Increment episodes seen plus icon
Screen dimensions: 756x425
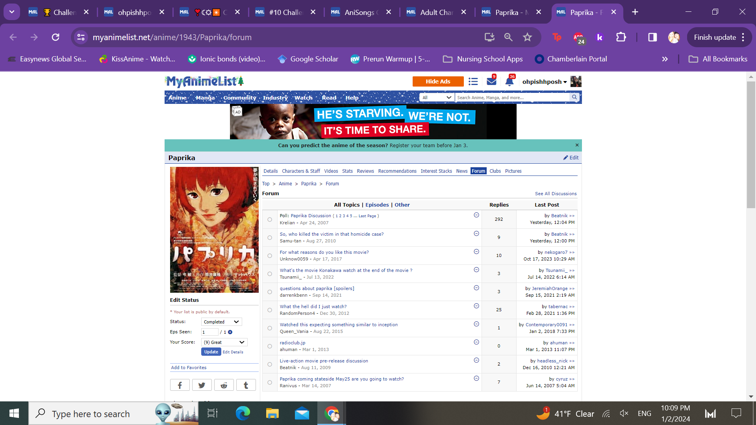coord(230,332)
